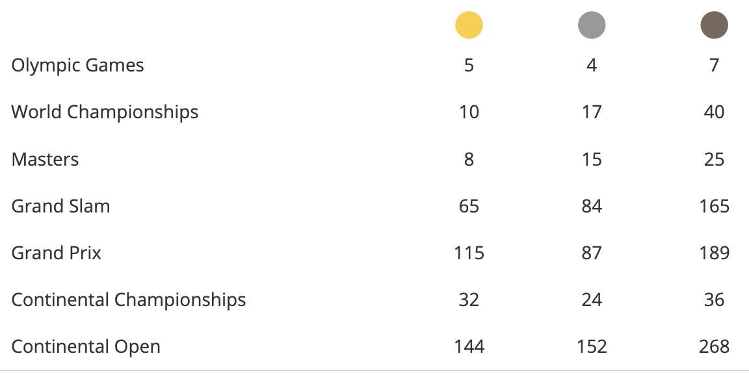
Task: Open the Grand Slam row label
Action: click(60, 206)
